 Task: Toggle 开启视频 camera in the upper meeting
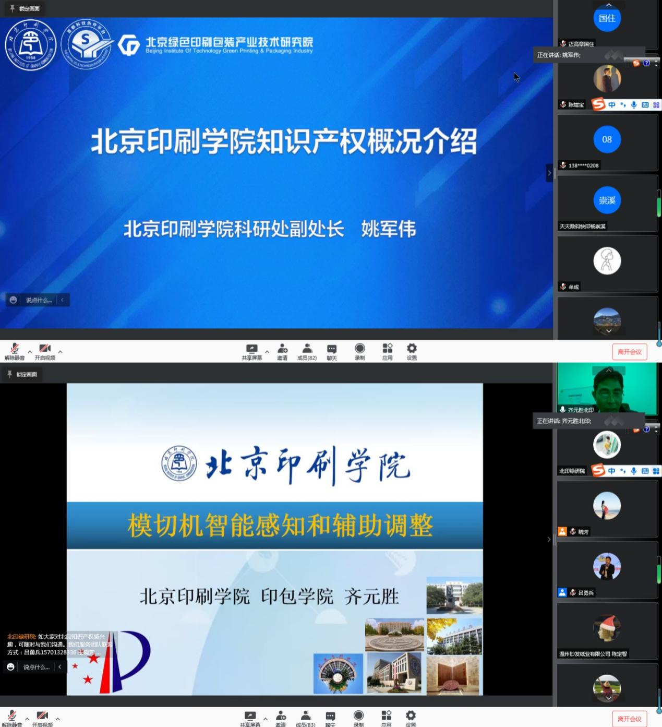click(x=45, y=351)
